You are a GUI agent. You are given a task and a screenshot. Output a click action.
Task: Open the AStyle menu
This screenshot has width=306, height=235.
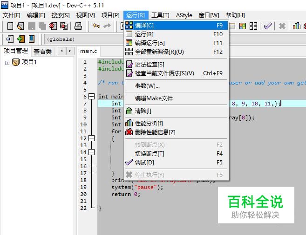coord(184,15)
